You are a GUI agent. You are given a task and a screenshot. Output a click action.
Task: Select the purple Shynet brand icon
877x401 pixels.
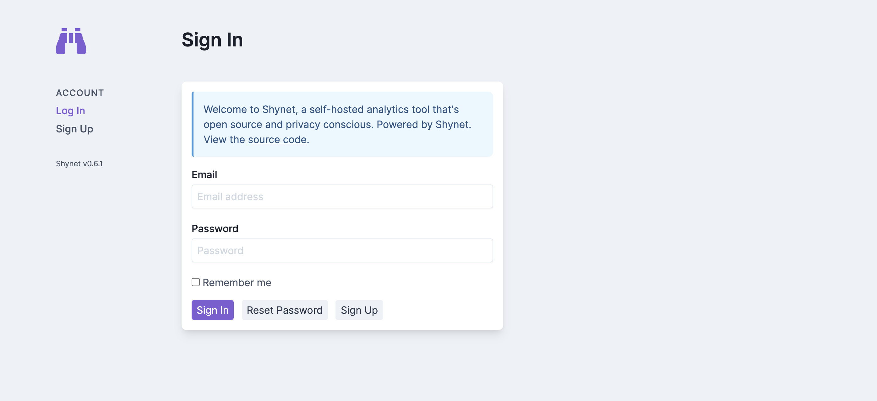pyautogui.click(x=70, y=41)
